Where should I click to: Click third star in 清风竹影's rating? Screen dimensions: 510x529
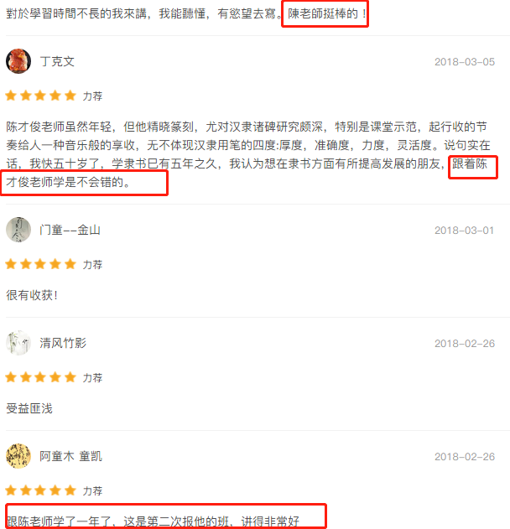[40, 377]
